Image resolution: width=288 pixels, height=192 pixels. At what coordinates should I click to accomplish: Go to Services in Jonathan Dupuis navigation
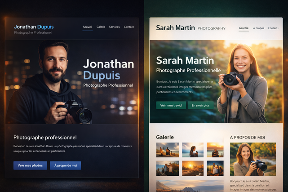pos(114,27)
